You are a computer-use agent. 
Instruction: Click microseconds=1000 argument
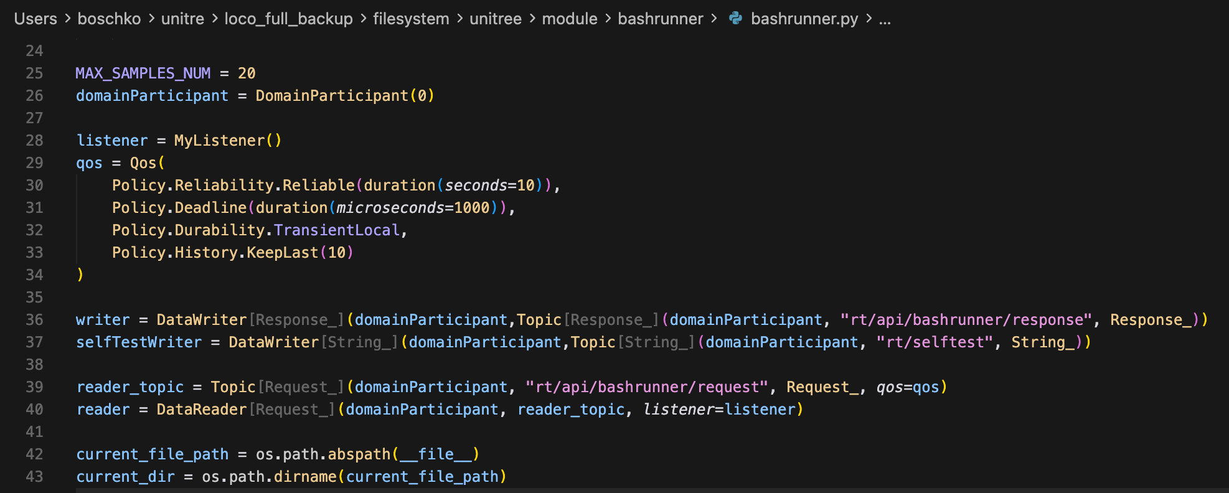[x=413, y=208]
